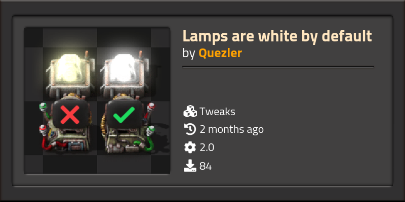Visit author Quezler's profile link
The width and height of the screenshot is (405, 202).
pos(220,54)
